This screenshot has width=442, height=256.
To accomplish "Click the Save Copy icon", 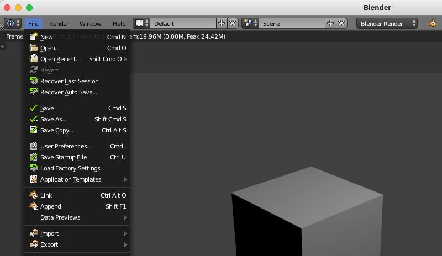I will coord(34,130).
